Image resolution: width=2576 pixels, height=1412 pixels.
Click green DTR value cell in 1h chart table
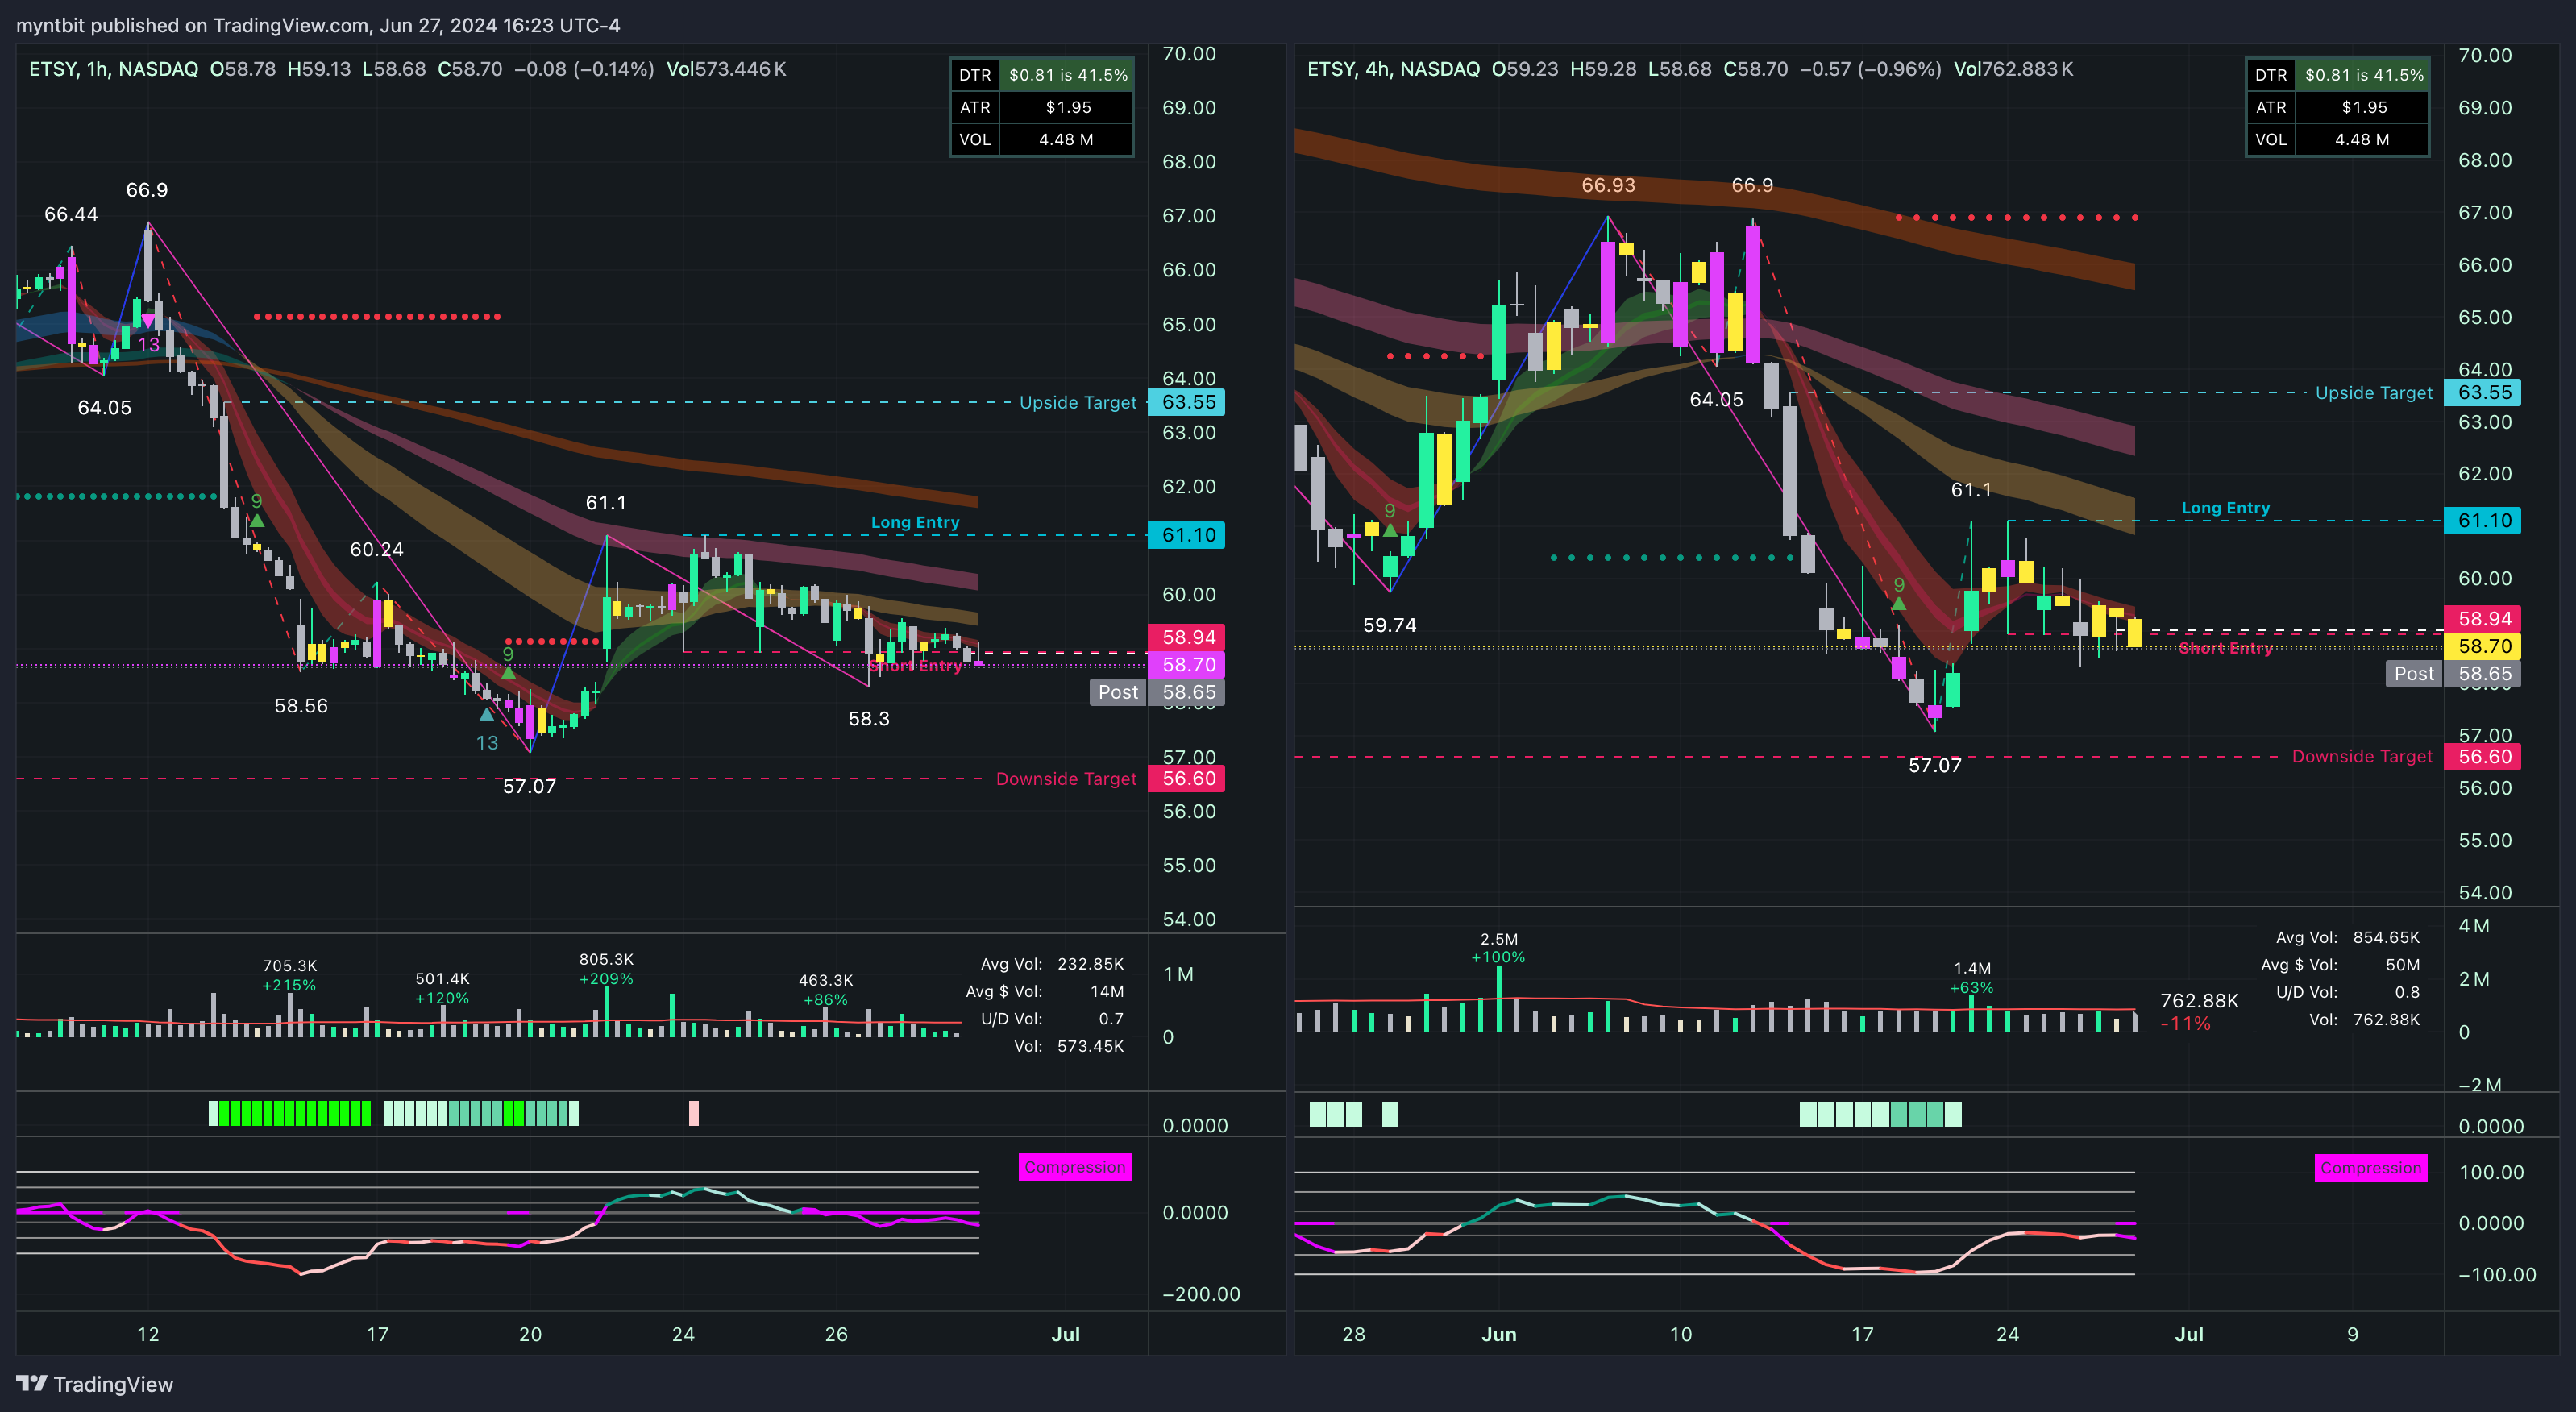coord(1067,75)
